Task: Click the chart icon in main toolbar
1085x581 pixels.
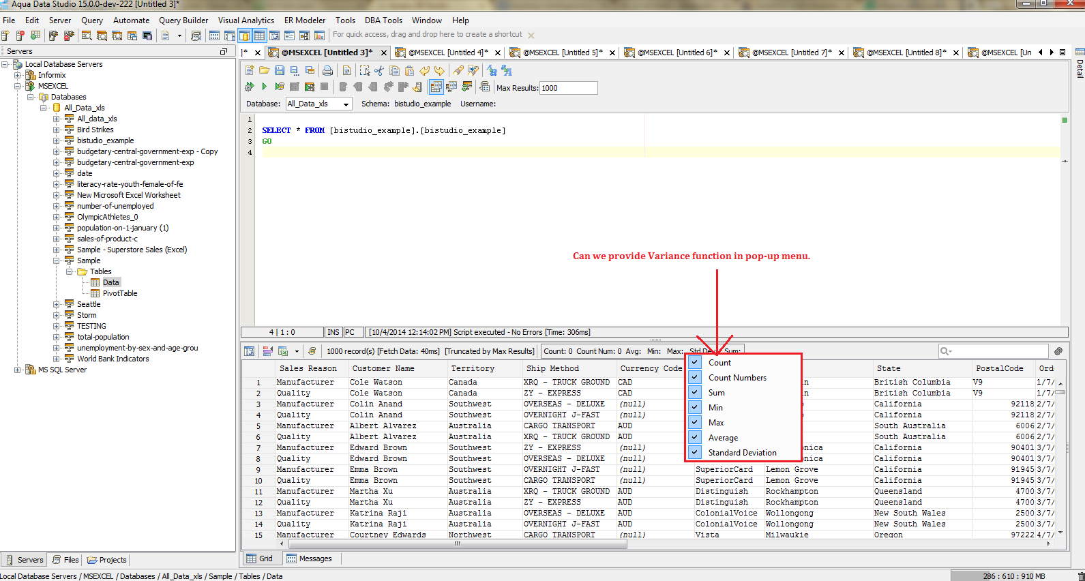Action: pyautogui.click(x=319, y=35)
